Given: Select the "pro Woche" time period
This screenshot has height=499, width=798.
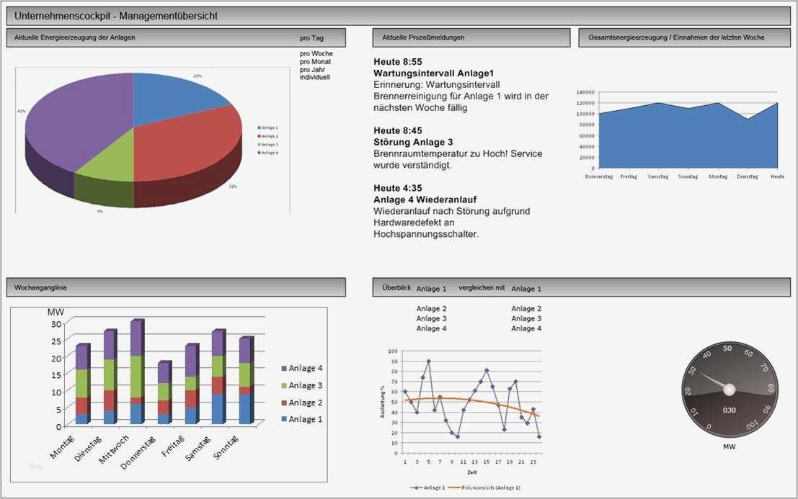Looking at the screenshot, I should click(316, 53).
